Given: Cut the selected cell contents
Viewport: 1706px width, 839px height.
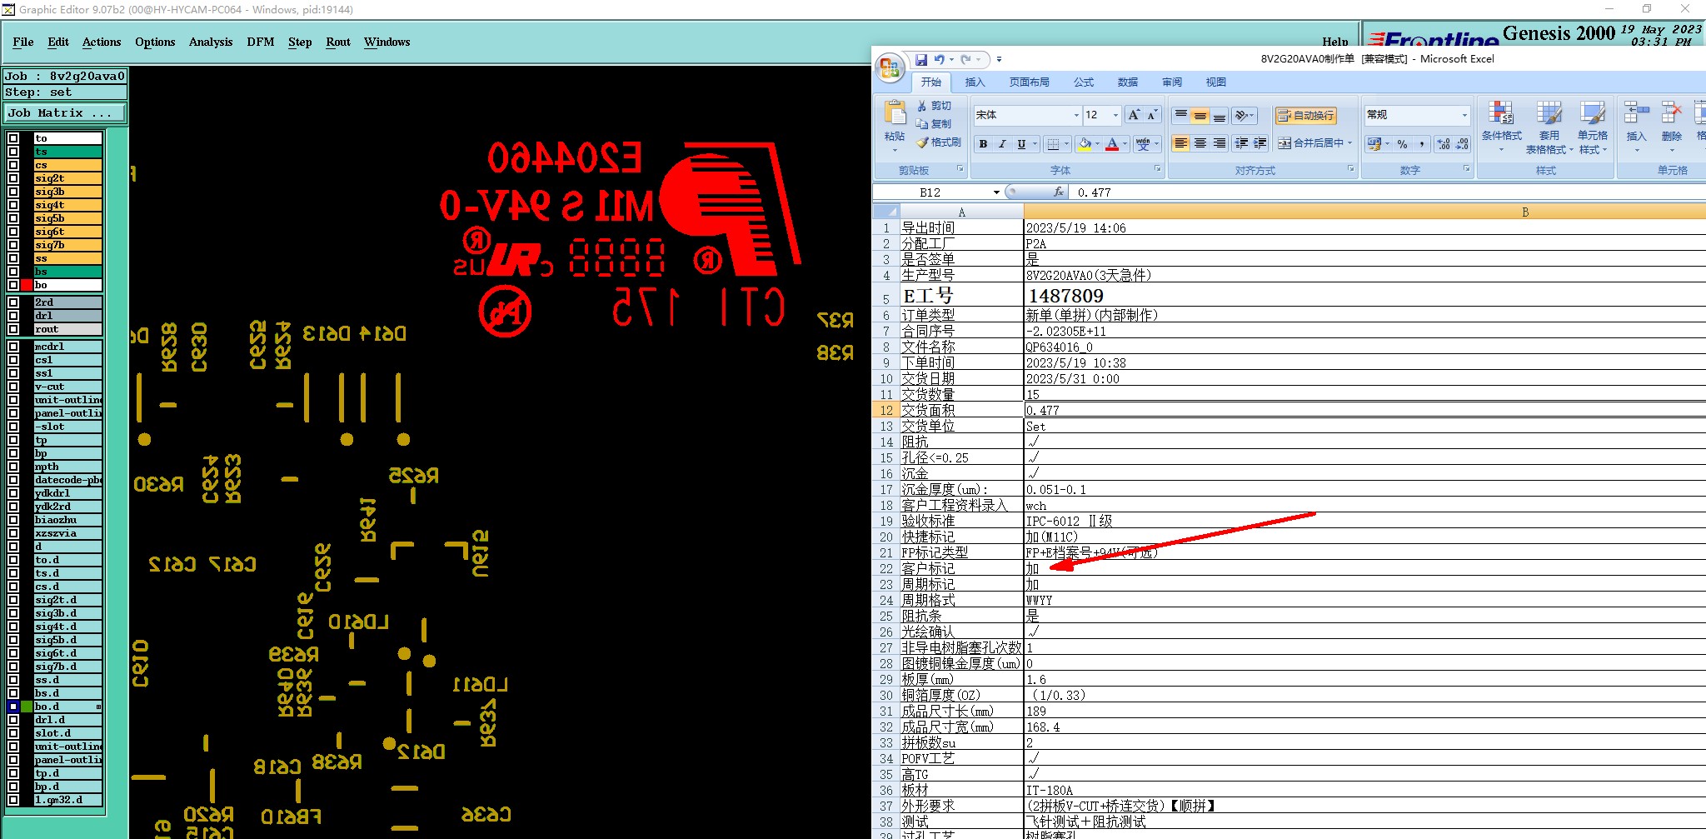Looking at the screenshot, I should pos(934,106).
